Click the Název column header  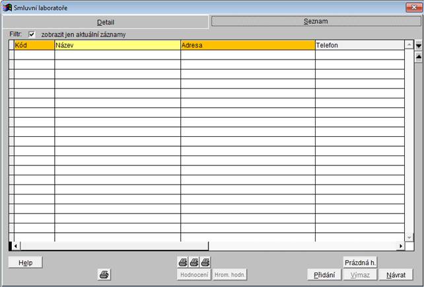click(x=118, y=46)
